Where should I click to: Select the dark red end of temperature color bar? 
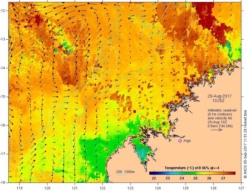[233, 173]
